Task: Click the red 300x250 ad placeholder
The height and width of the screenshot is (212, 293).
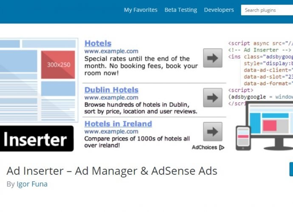Action: click(x=58, y=64)
